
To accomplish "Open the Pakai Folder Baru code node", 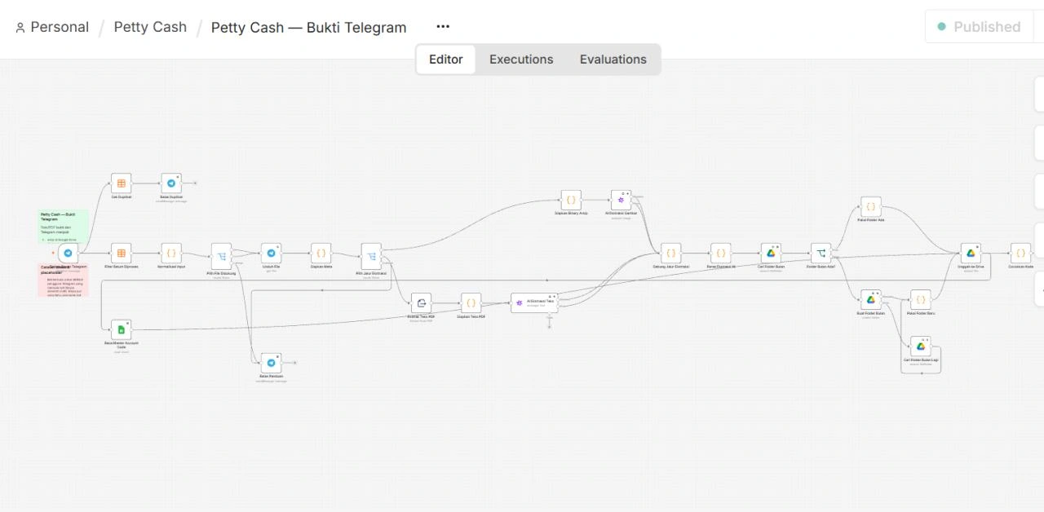I will click(x=921, y=299).
